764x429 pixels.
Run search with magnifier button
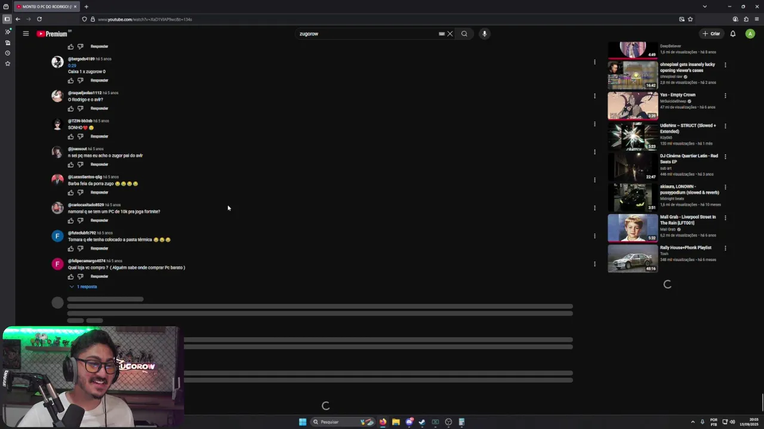[x=464, y=34]
